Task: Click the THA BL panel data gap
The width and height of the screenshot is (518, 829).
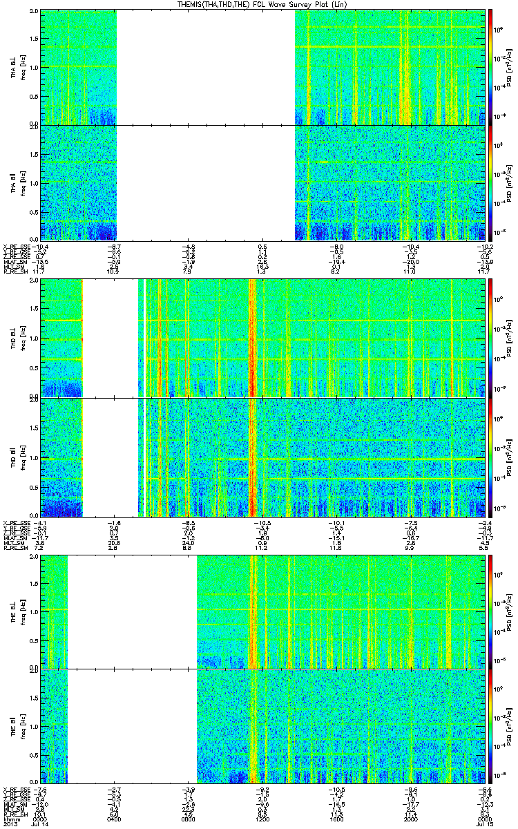Action: coord(206,67)
